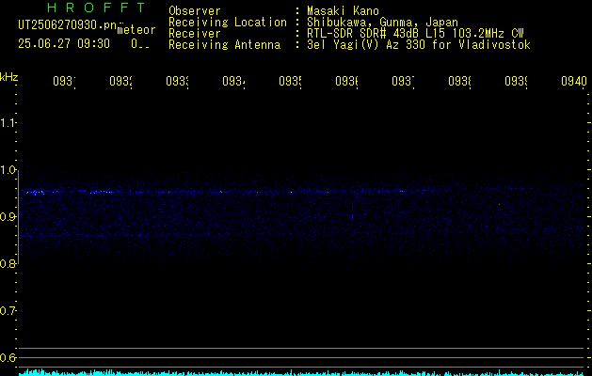Click the 0940 time axis marker
This screenshot has height=376, width=592.
tap(574, 81)
